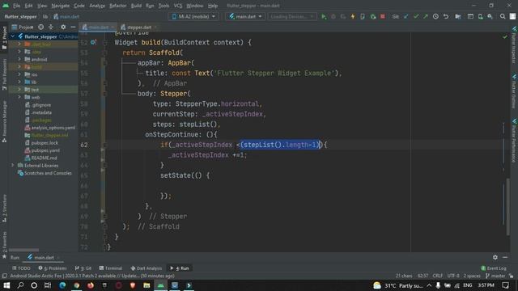Click editor vertical scrollbar thumb

point(507,207)
